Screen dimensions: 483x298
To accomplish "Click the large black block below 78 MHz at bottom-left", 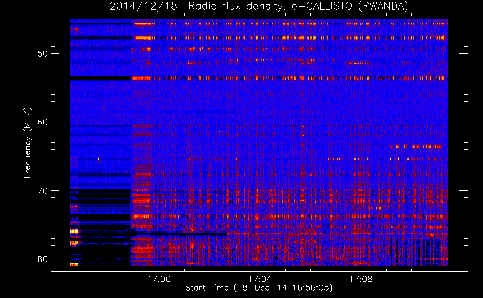I will [x=104, y=253].
